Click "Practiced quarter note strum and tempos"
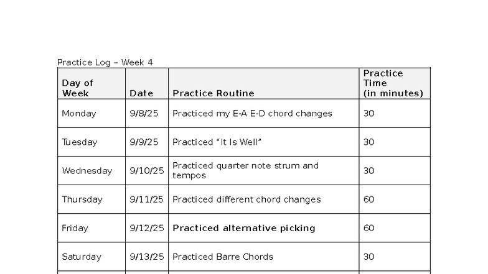The image size is (488, 274). (245, 170)
